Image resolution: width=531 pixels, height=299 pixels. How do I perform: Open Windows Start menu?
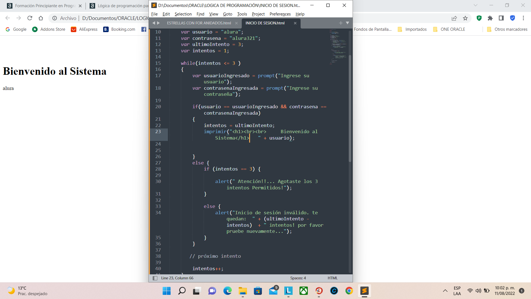(166, 291)
